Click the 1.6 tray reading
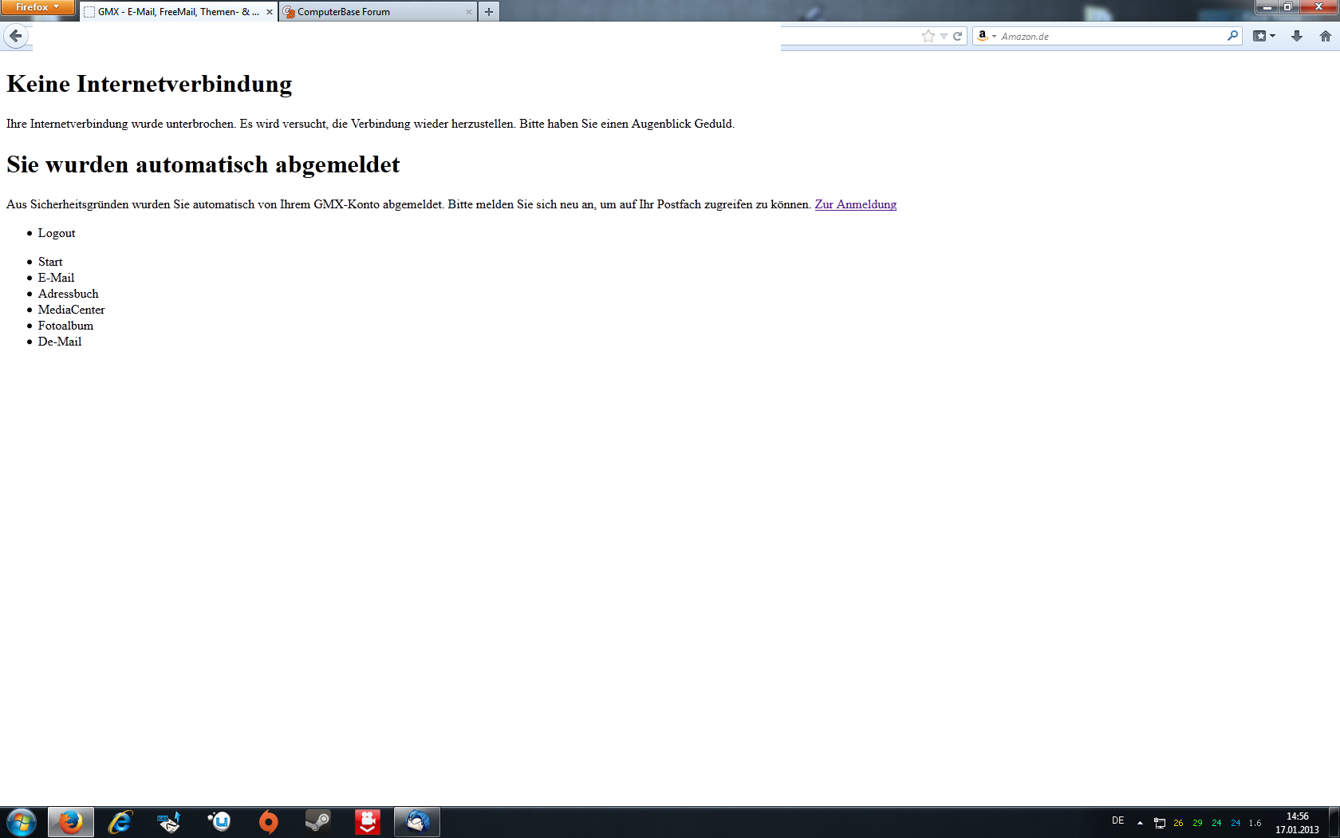This screenshot has height=838, width=1340. 1255,823
